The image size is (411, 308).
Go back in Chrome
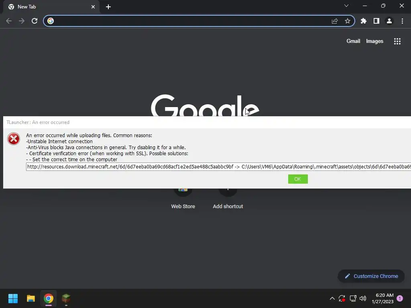pyautogui.click(x=9, y=21)
